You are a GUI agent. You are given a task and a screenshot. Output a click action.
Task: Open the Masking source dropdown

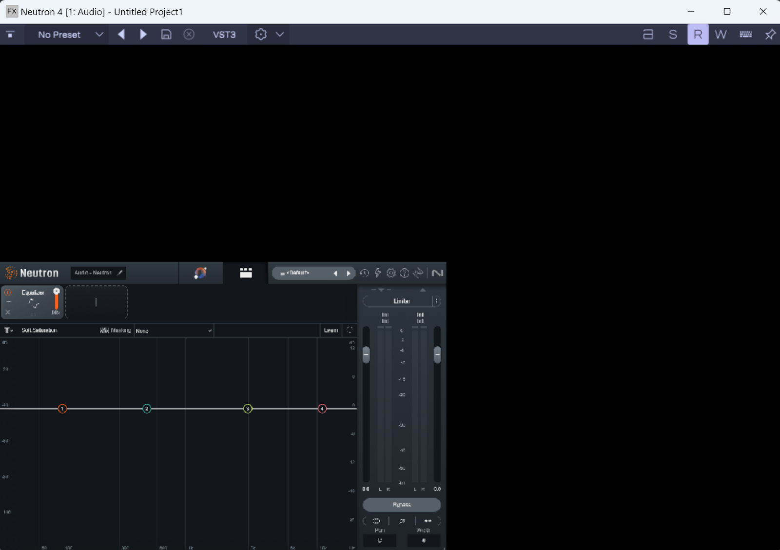(x=174, y=331)
